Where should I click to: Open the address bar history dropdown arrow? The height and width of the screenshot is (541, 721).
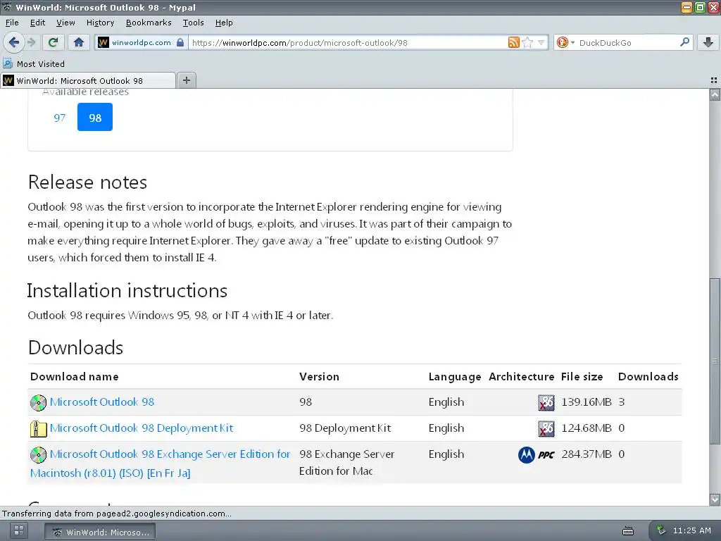(x=541, y=43)
